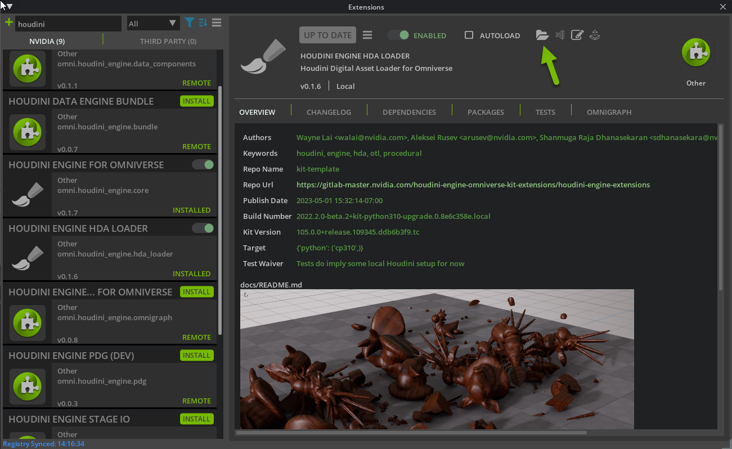Click the omni.houdini_engine.core brush icon

coord(28,195)
